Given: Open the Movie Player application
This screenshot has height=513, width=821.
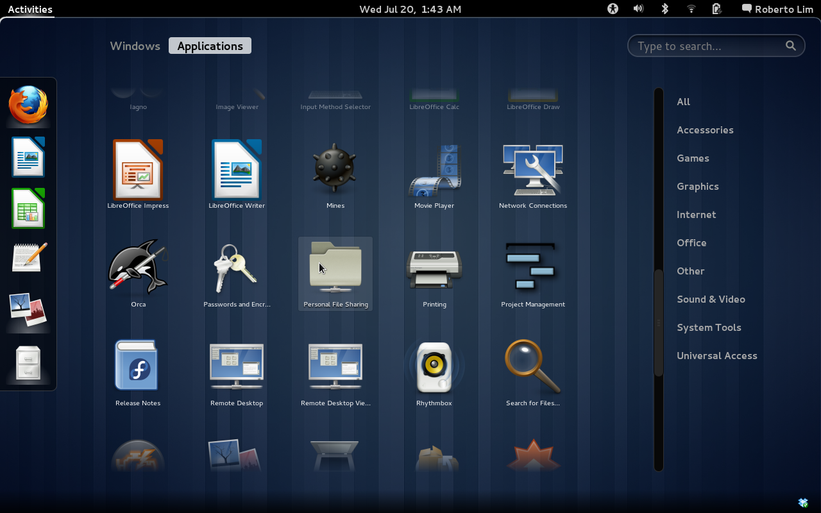Looking at the screenshot, I should tap(434, 170).
